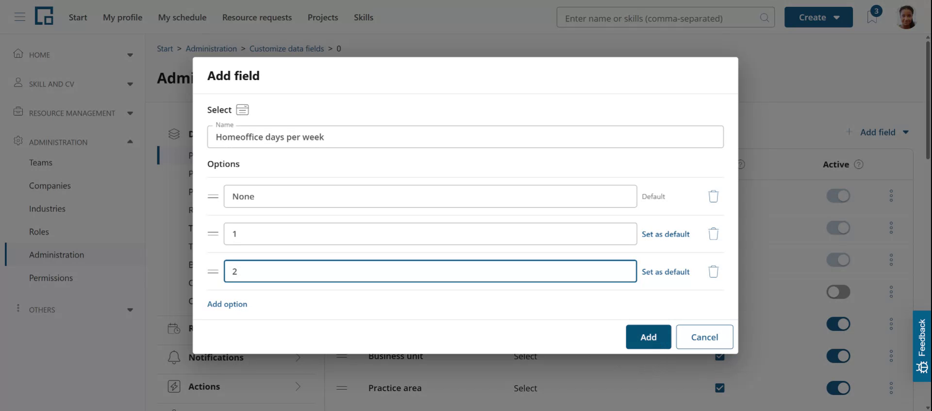The height and width of the screenshot is (411, 932).
Task: Grab the drag handle of option '1'
Action: [x=213, y=234]
